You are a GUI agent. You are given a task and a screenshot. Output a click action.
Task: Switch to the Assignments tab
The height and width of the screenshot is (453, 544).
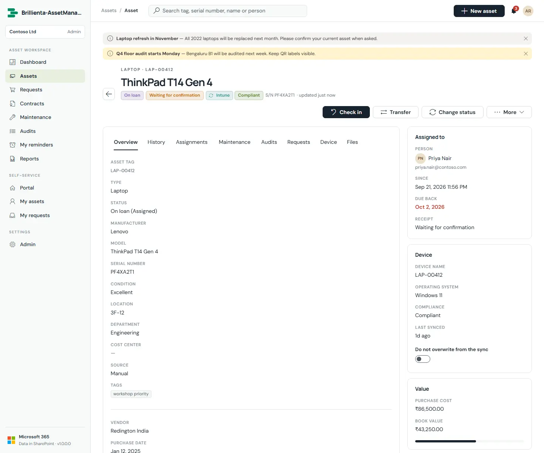coord(192,142)
